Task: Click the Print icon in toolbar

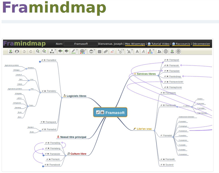Action: [17, 51]
